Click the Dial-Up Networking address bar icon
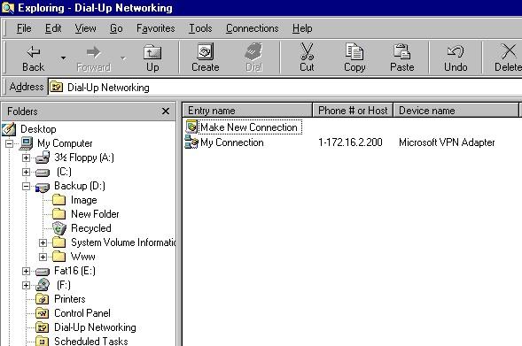Screen dimensions: 522x346 [x=56, y=88]
